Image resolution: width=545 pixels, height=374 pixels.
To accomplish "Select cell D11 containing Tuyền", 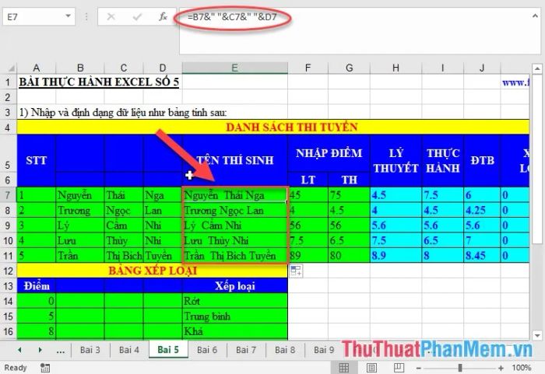I will (163, 256).
